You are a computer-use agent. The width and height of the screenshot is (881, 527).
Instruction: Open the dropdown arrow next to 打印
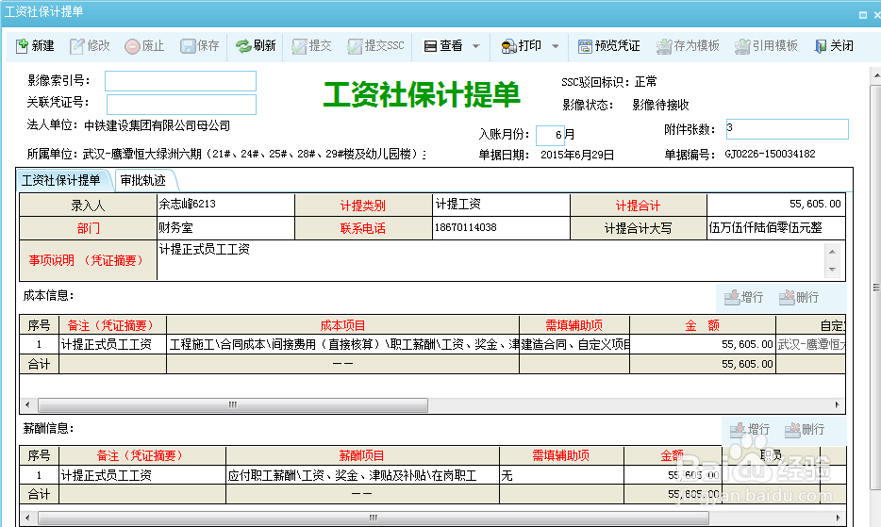point(556,46)
